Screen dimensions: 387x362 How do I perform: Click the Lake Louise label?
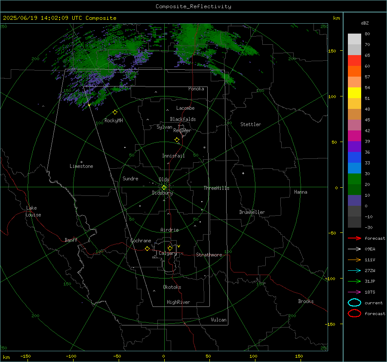point(33,211)
